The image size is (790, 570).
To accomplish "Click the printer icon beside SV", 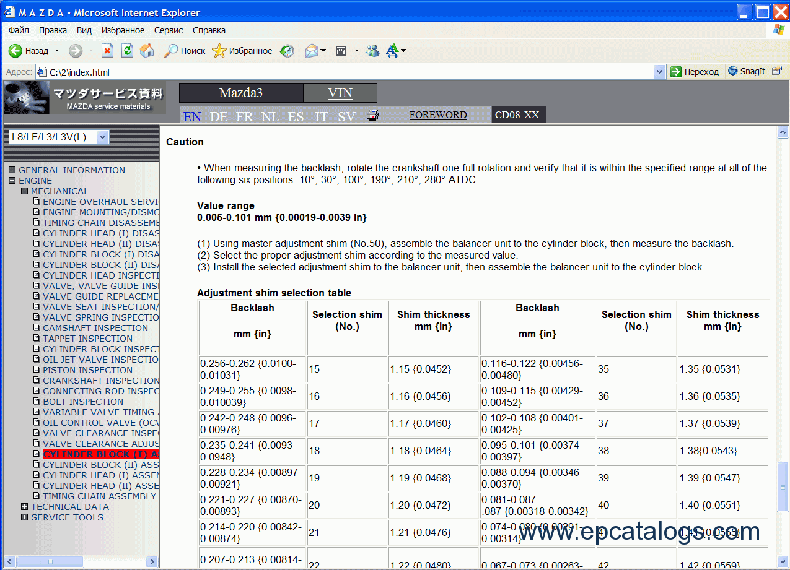I will click(x=372, y=114).
